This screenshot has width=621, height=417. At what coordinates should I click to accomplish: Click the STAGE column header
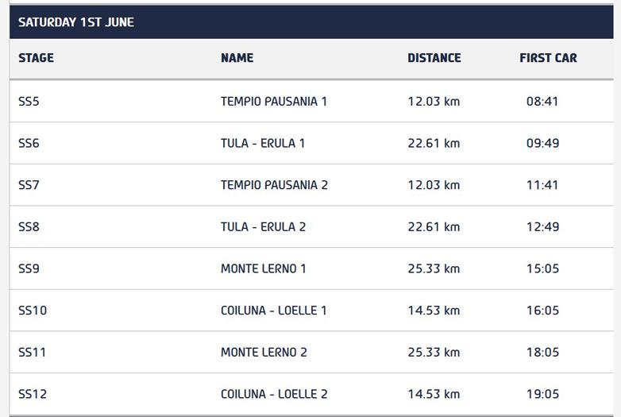click(x=36, y=58)
